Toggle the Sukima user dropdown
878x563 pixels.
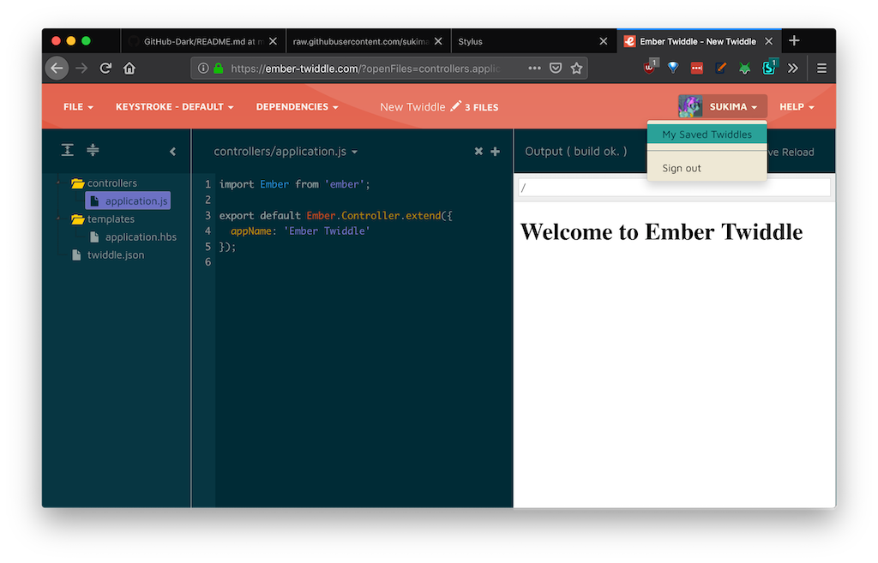(734, 107)
